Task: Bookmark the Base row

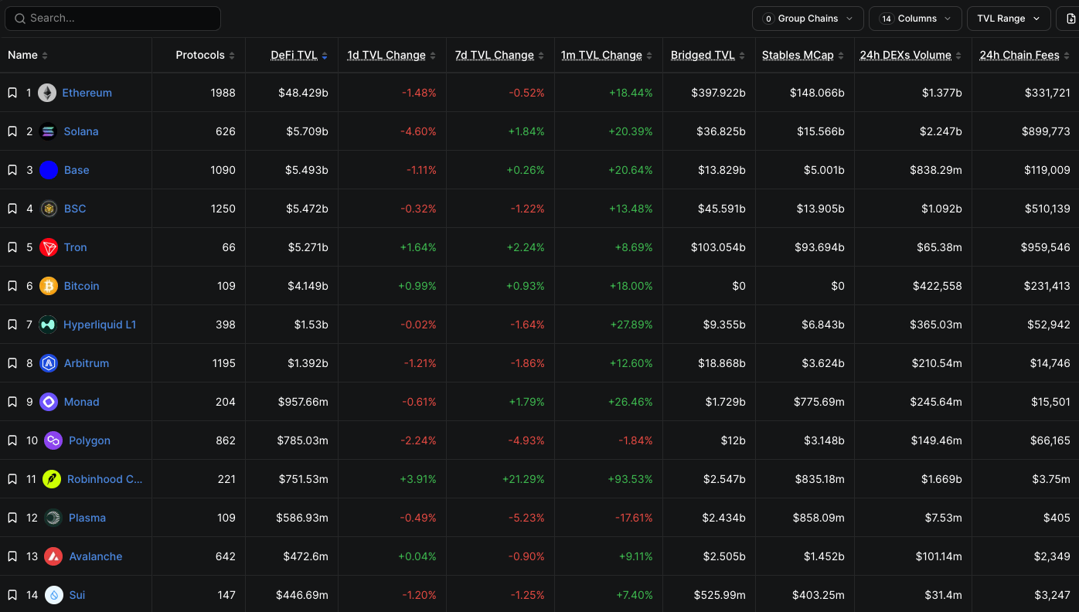Action: pyautogui.click(x=12, y=170)
